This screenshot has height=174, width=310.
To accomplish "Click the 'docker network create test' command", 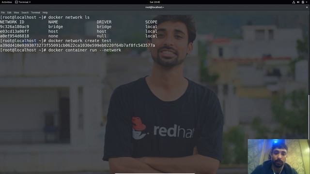I will [79, 41].
